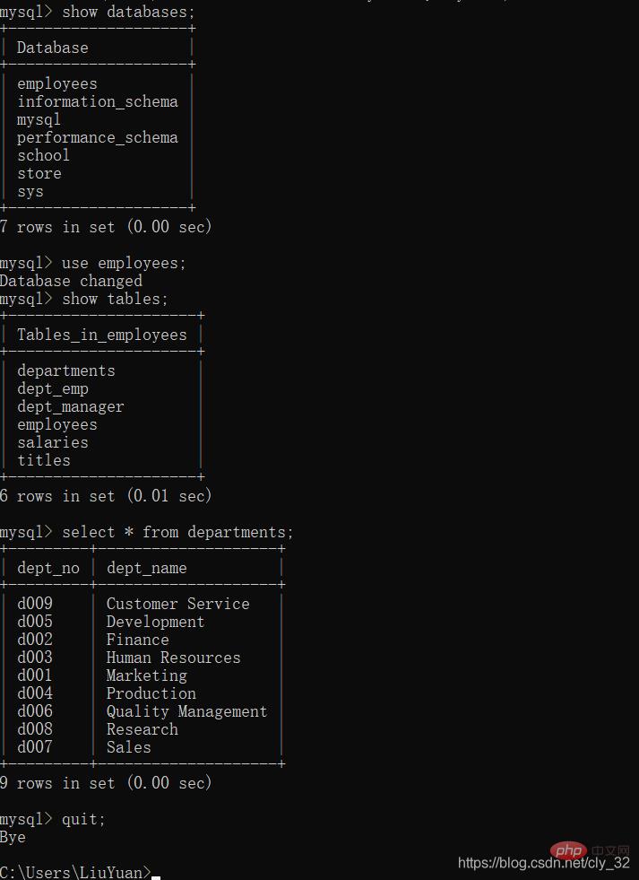The image size is (639, 880).
Task: Click the 'store' database row
Action: pos(39,173)
